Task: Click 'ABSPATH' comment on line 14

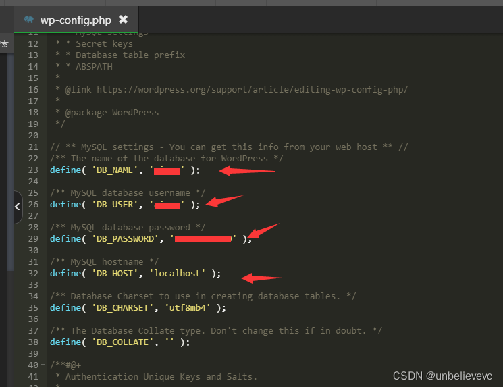Action: pos(94,66)
